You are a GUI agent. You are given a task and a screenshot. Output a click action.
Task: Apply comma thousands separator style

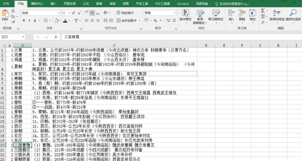(x=161, y=21)
